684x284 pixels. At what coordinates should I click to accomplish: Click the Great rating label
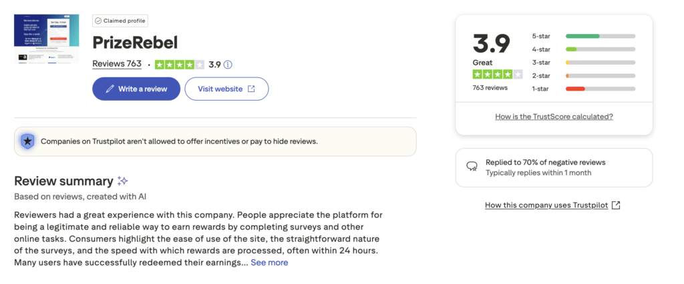[x=482, y=62]
